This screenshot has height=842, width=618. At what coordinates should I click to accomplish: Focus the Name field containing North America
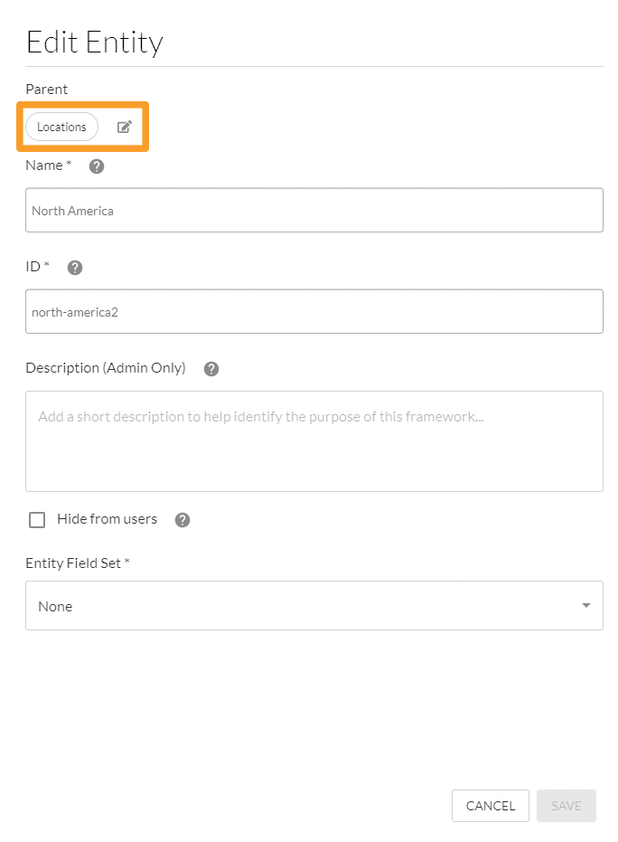tap(314, 211)
